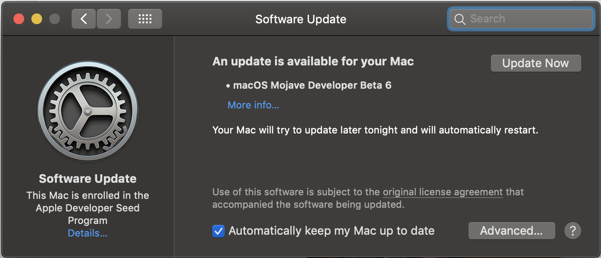Uncheck Automatically keep my Mac up to date
The image size is (601, 258).
tap(219, 231)
